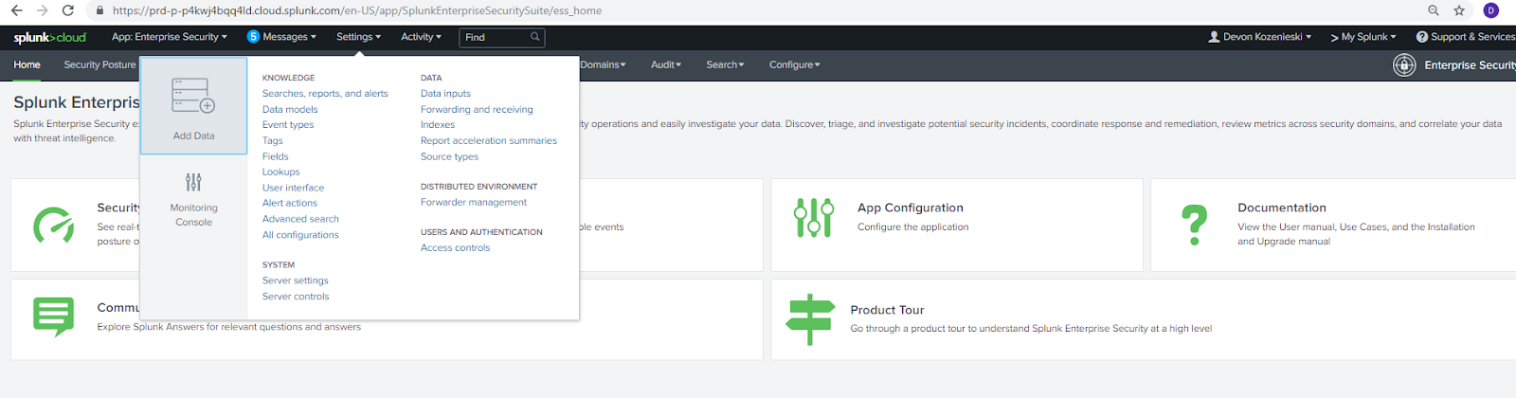
Task: Open Lookups settings
Action: click(x=281, y=172)
